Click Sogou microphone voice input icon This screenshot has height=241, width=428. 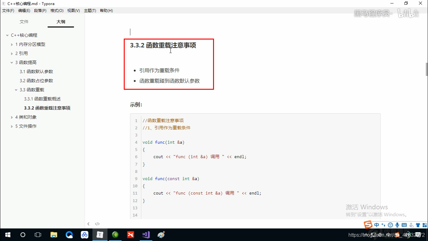397,225
